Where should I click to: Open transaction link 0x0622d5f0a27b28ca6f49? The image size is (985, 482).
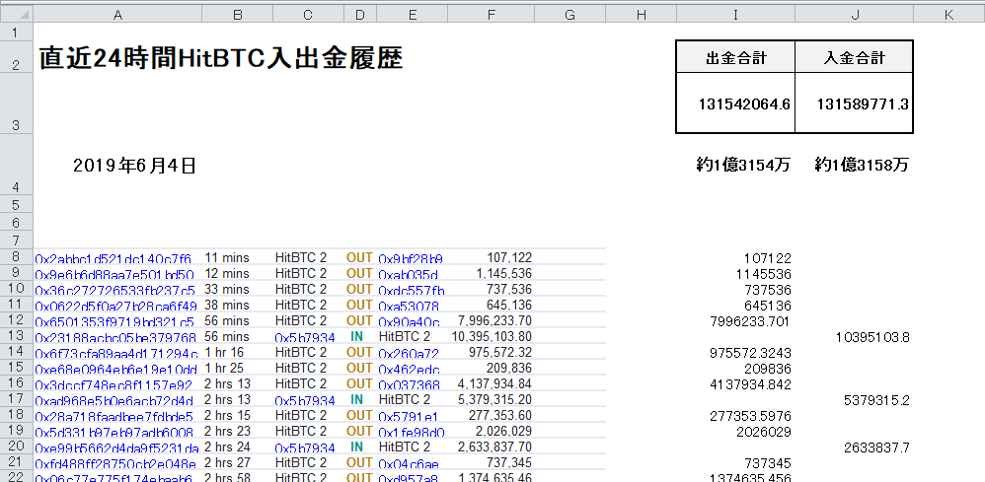(115, 306)
